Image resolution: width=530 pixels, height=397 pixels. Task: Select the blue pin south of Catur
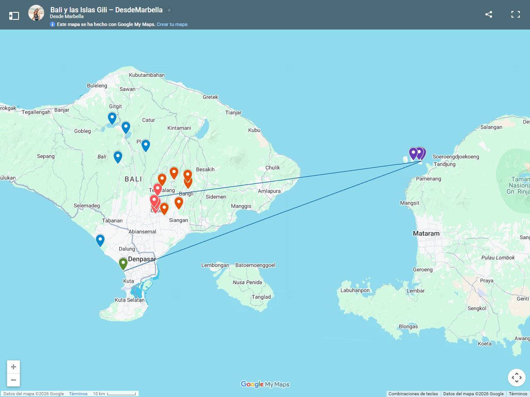(x=146, y=146)
